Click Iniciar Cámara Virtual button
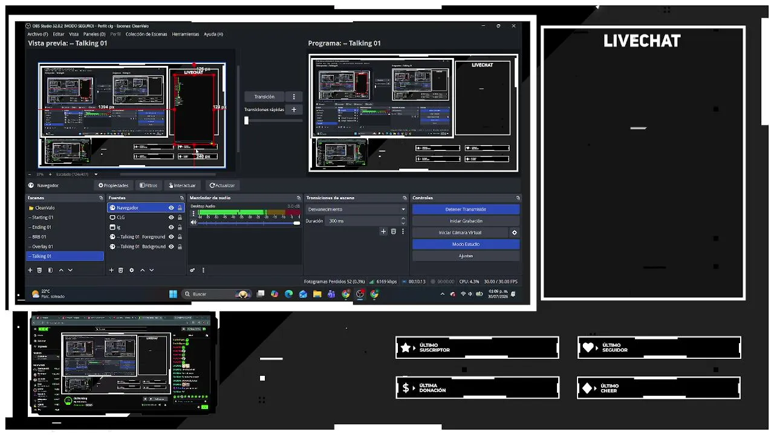The height and width of the screenshot is (435, 774). tap(460, 233)
